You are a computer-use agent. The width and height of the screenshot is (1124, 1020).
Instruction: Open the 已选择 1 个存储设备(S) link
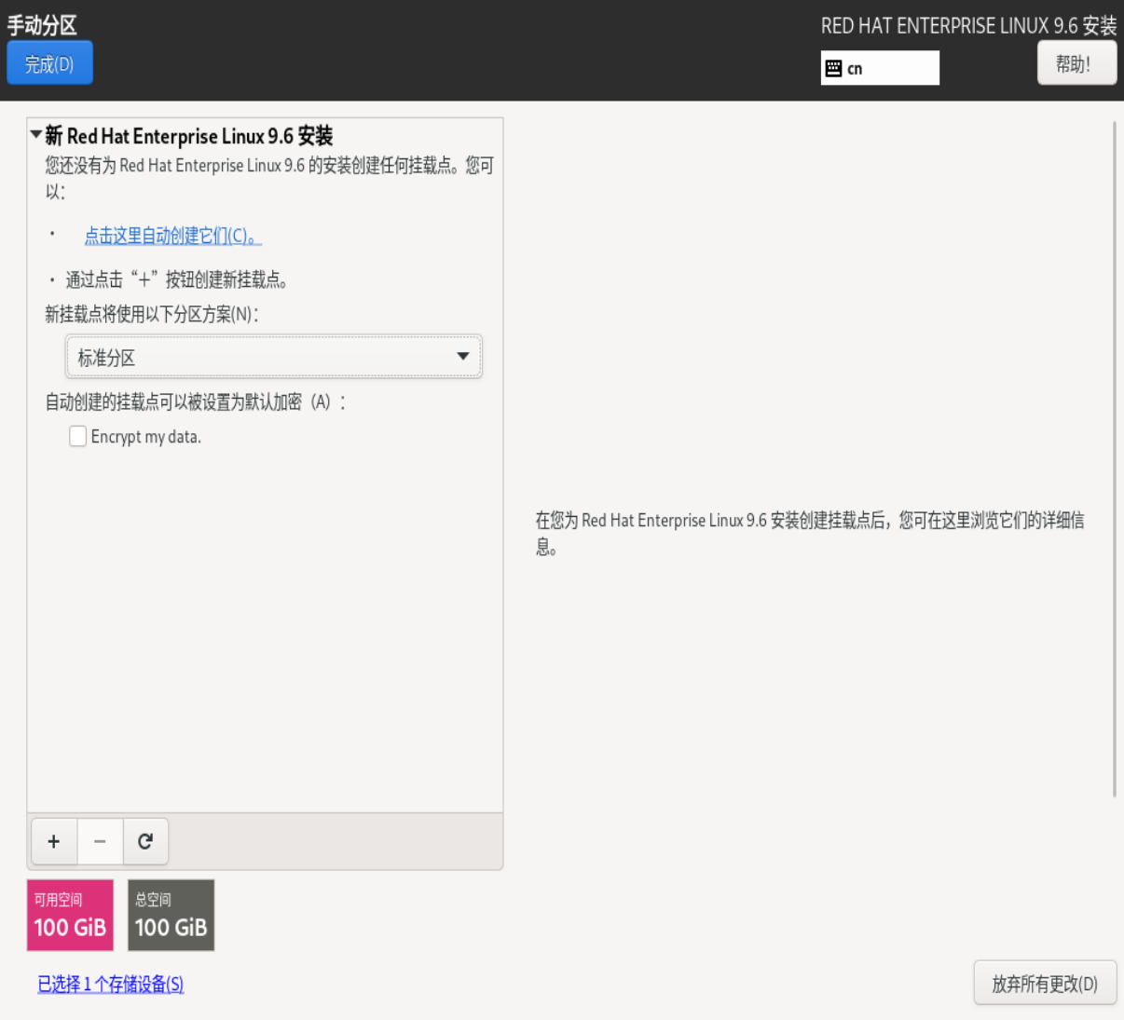pos(111,984)
